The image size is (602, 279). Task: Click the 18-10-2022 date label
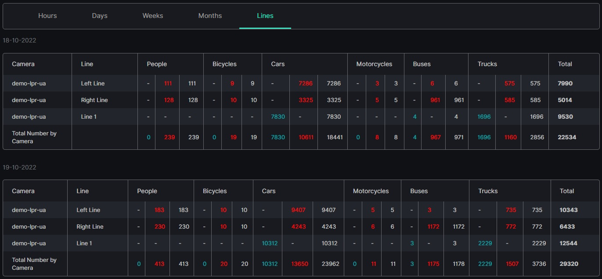tap(19, 40)
